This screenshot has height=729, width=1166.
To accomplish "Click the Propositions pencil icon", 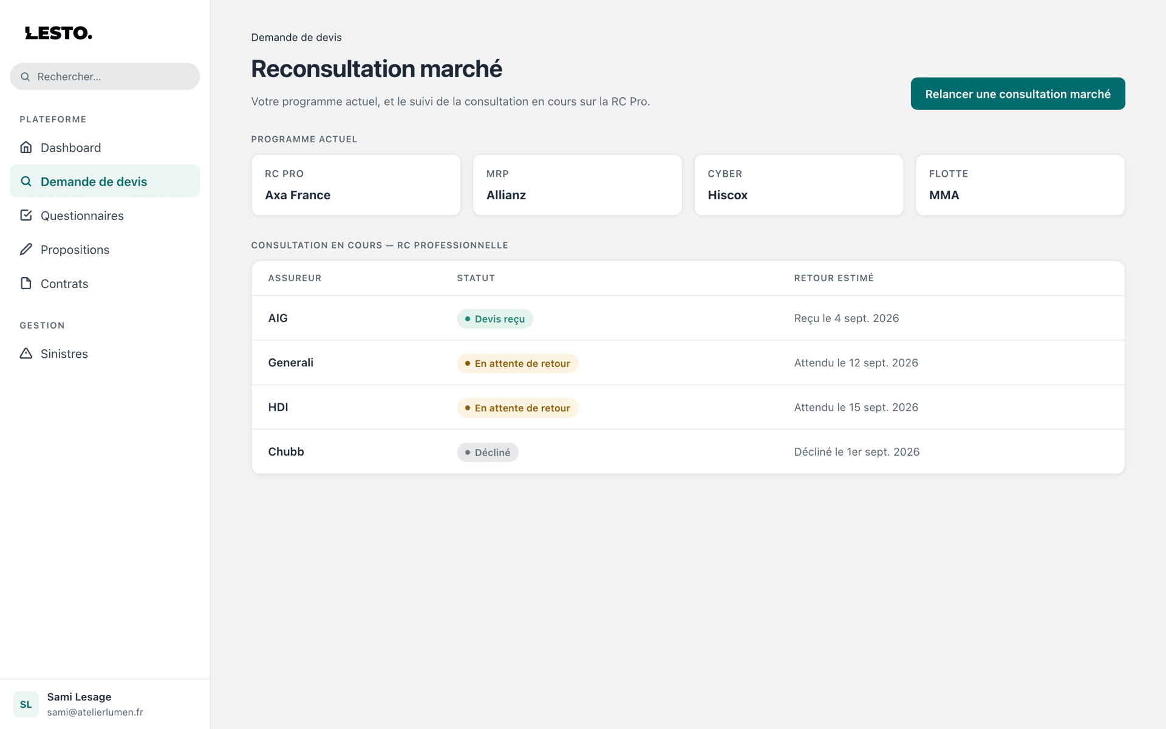I will [26, 249].
